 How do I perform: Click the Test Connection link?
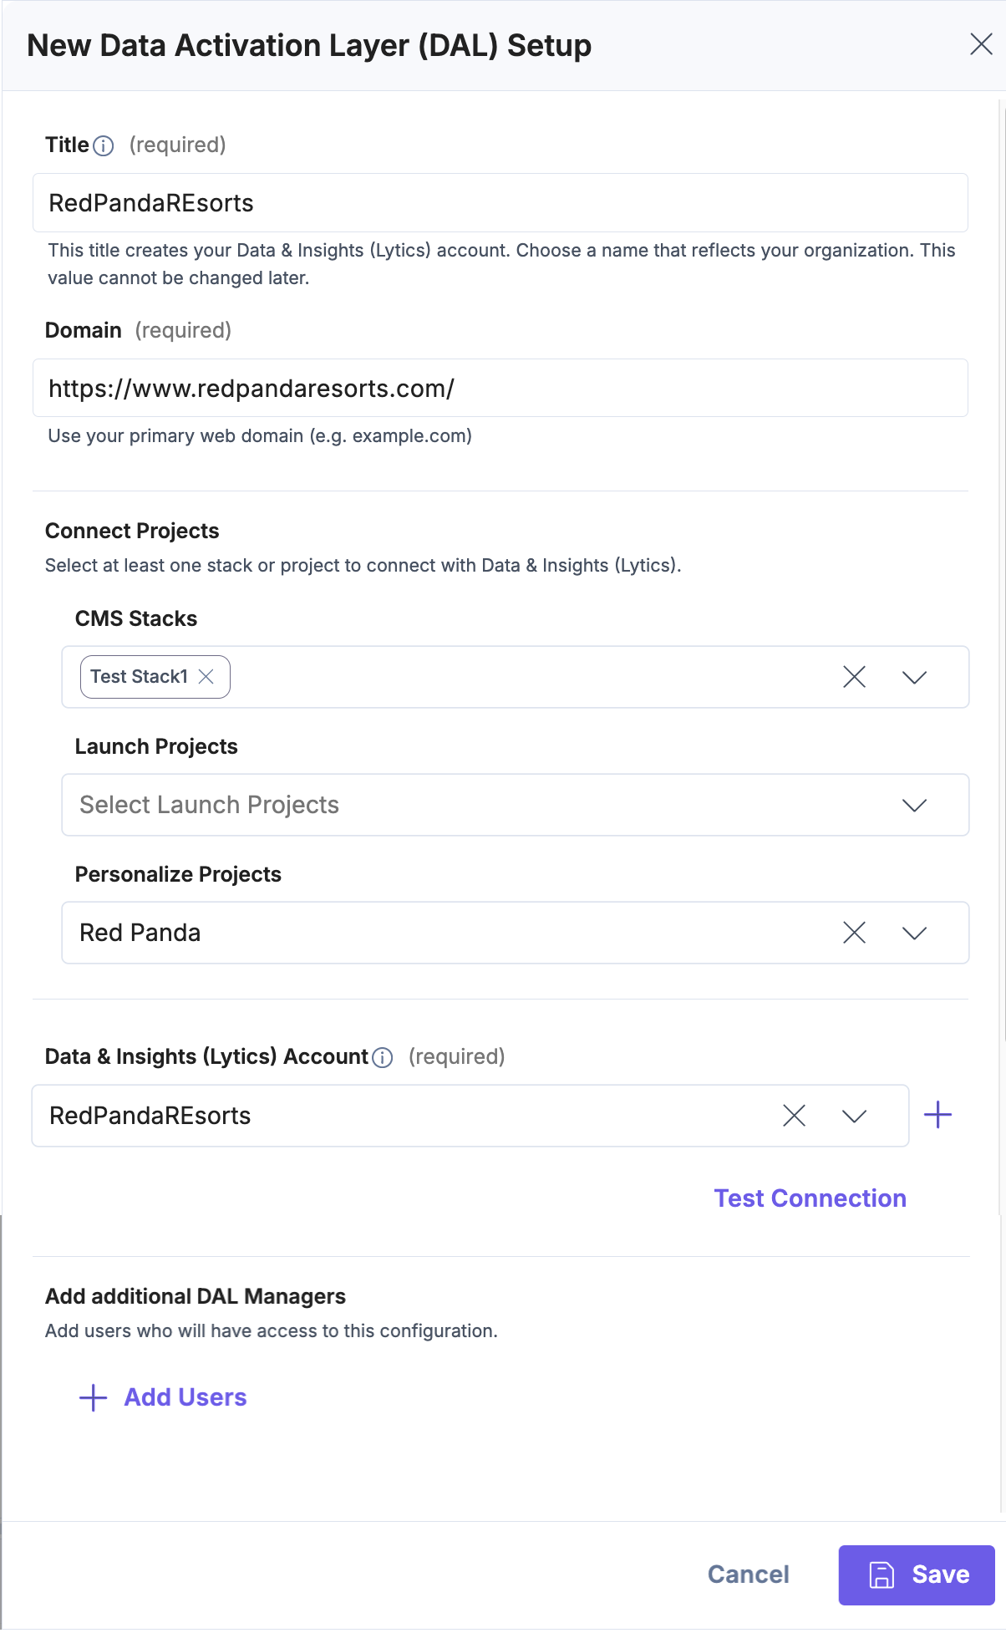point(810,1198)
